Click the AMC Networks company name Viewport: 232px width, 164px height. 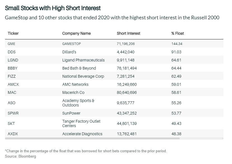click(75, 84)
